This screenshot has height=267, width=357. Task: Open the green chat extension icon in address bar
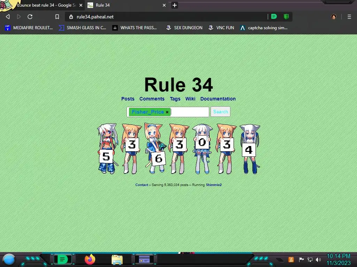pyautogui.click(x=274, y=16)
